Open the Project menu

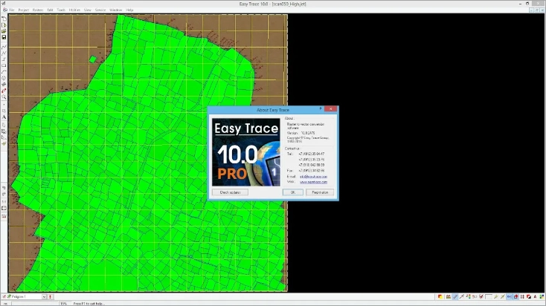click(x=23, y=10)
